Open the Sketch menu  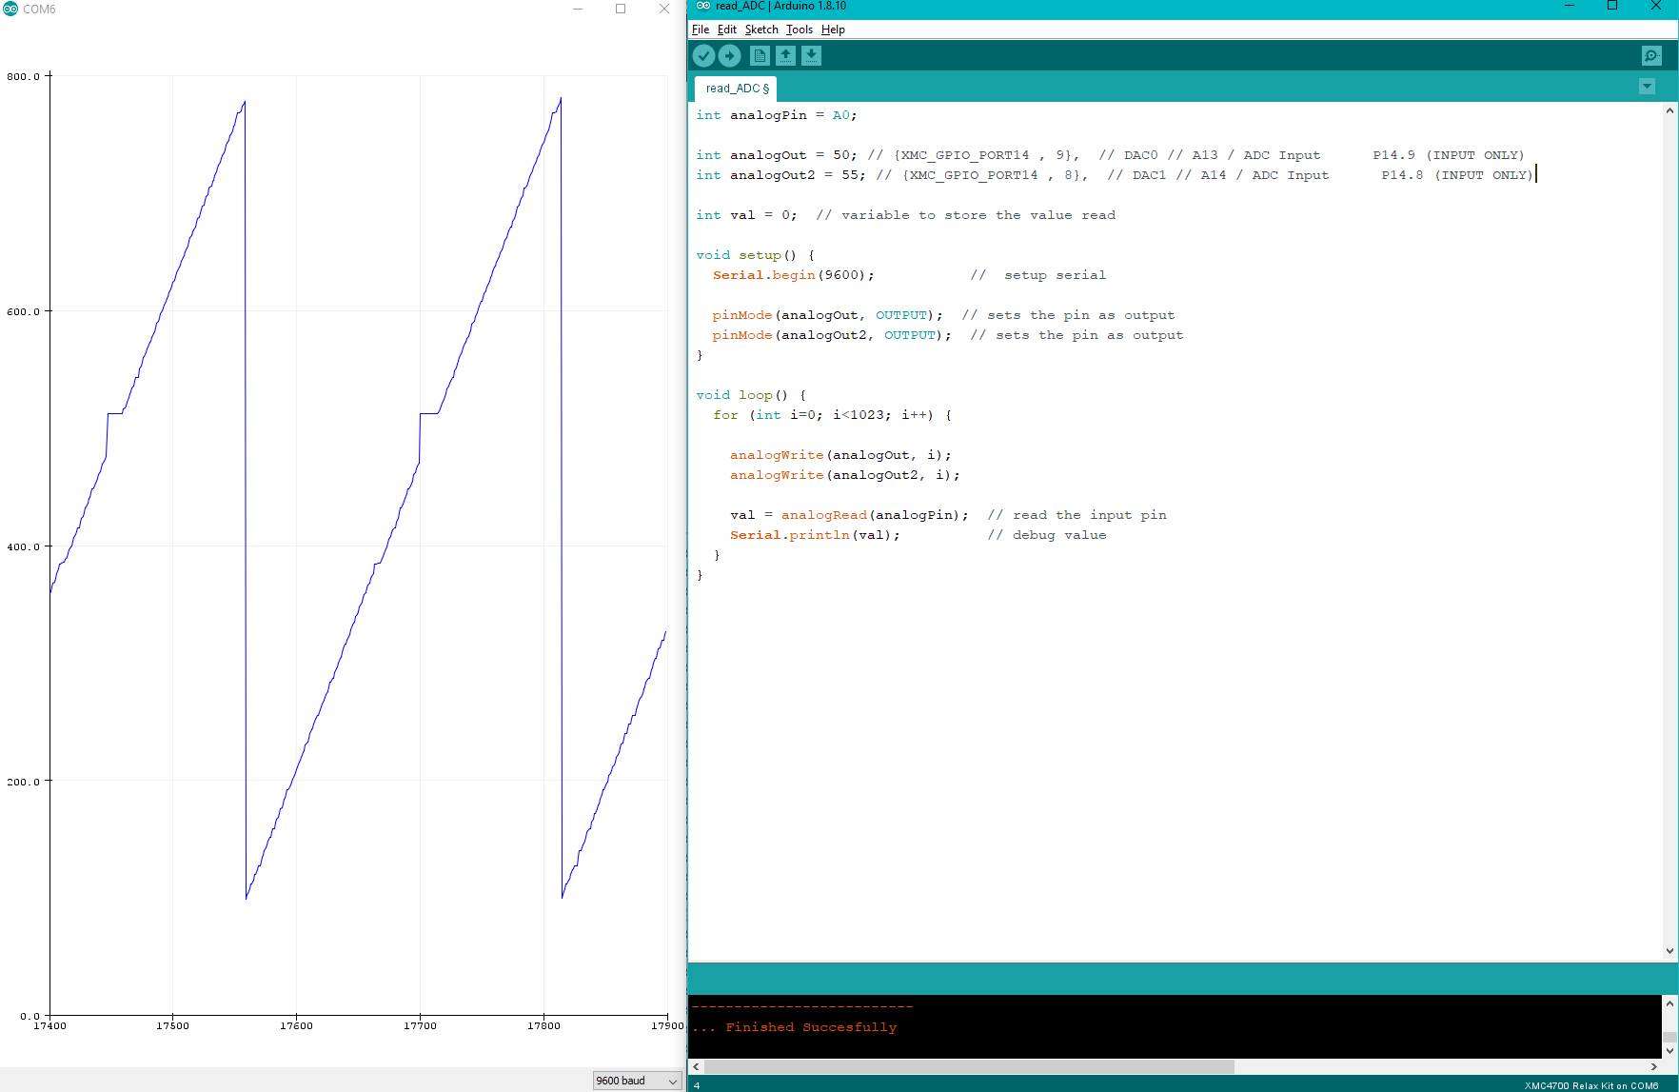tap(760, 30)
